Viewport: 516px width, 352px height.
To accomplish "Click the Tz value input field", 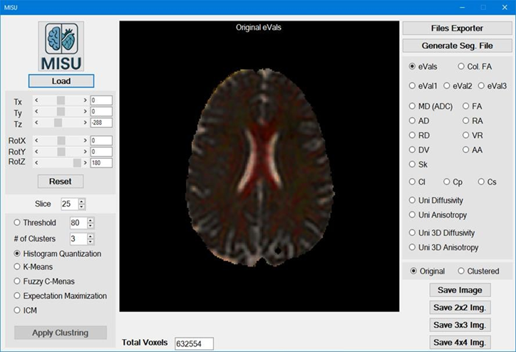I will click(102, 123).
